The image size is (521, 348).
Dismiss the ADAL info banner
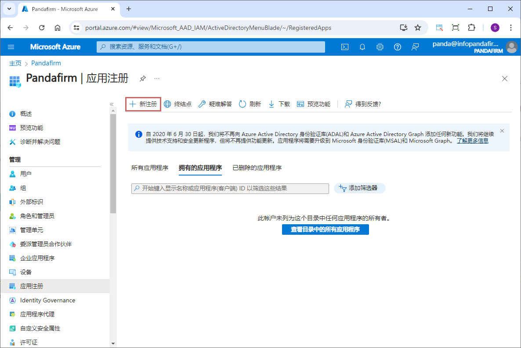click(502, 131)
